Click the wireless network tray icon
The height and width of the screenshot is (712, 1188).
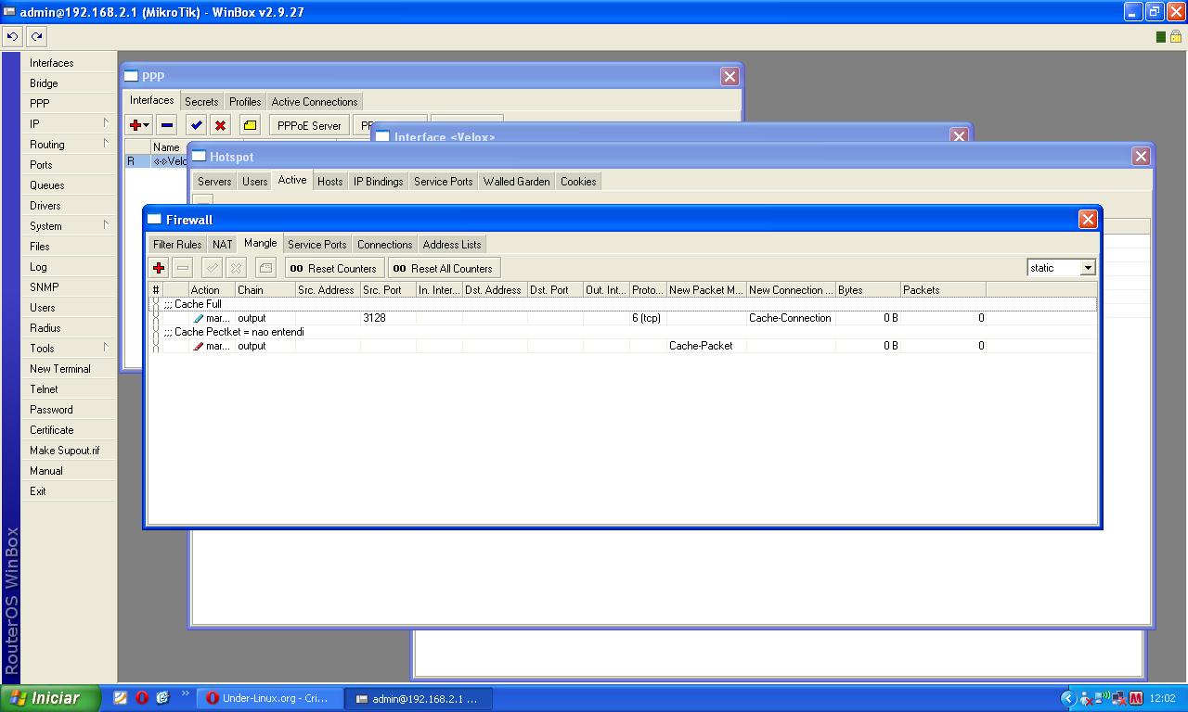point(1103,698)
